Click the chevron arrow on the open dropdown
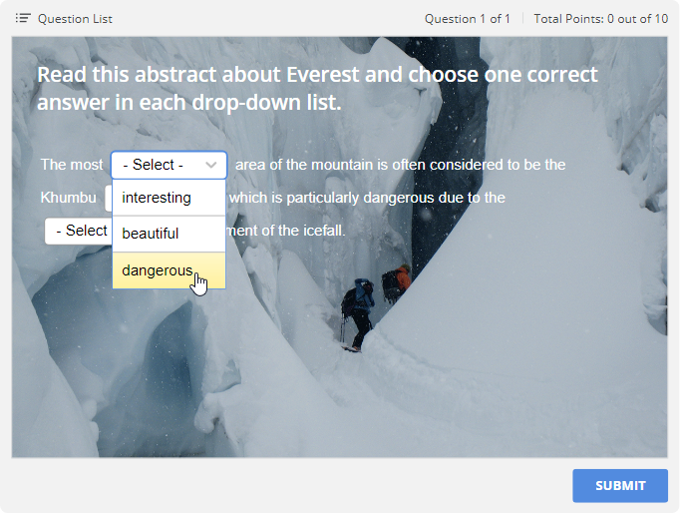Image resolution: width=680 pixels, height=513 pixels. click(210, 165)
